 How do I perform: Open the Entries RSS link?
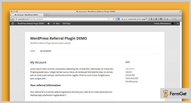(x=130, y=75)
